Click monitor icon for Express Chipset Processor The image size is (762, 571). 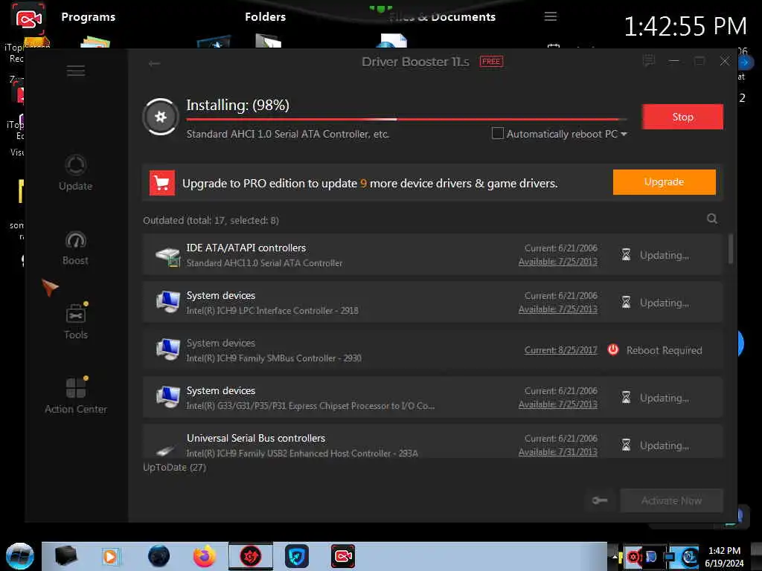[168, 398]
